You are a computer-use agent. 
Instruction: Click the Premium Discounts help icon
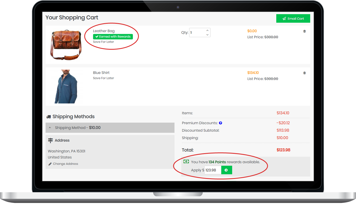pos(220,123)
